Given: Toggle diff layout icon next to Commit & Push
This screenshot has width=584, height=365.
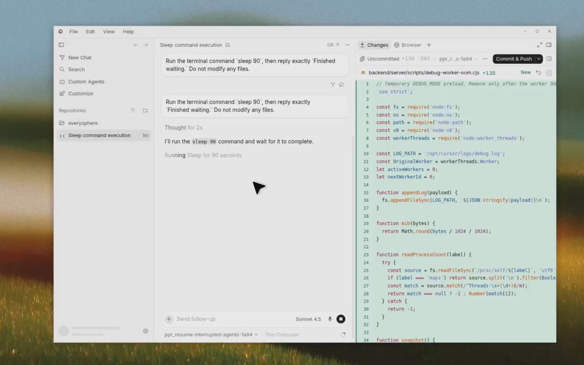Looking at the screenshot, I should coord(549,59).
